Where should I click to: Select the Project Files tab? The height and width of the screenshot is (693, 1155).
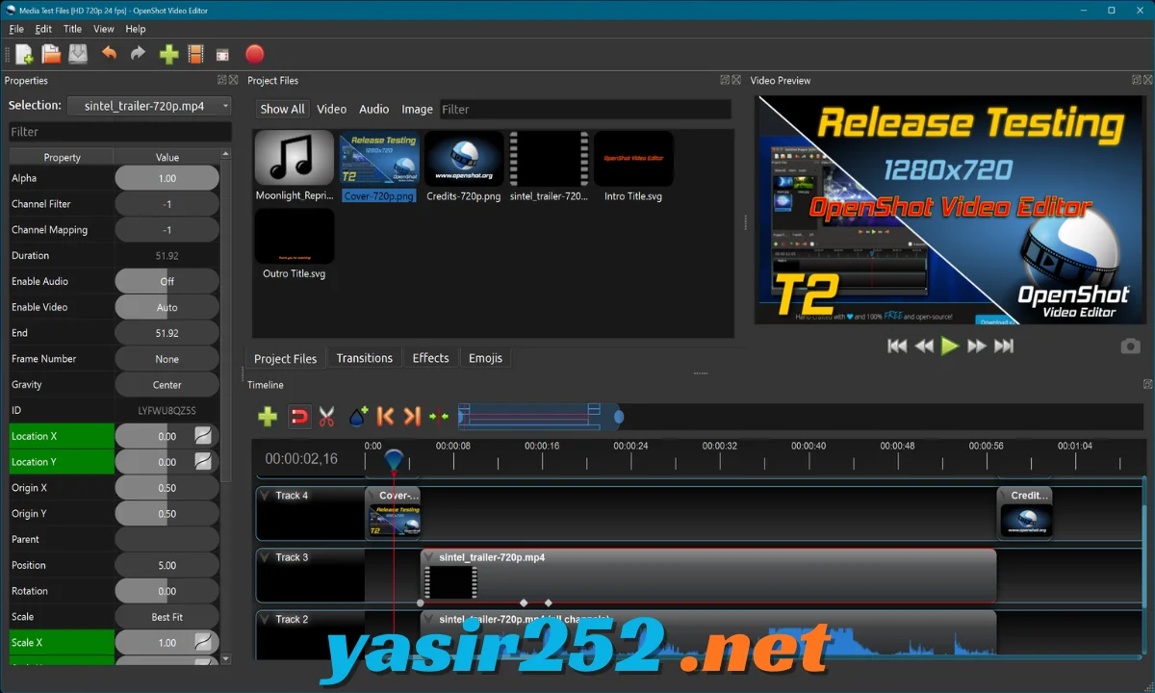(x=285, y=358)
